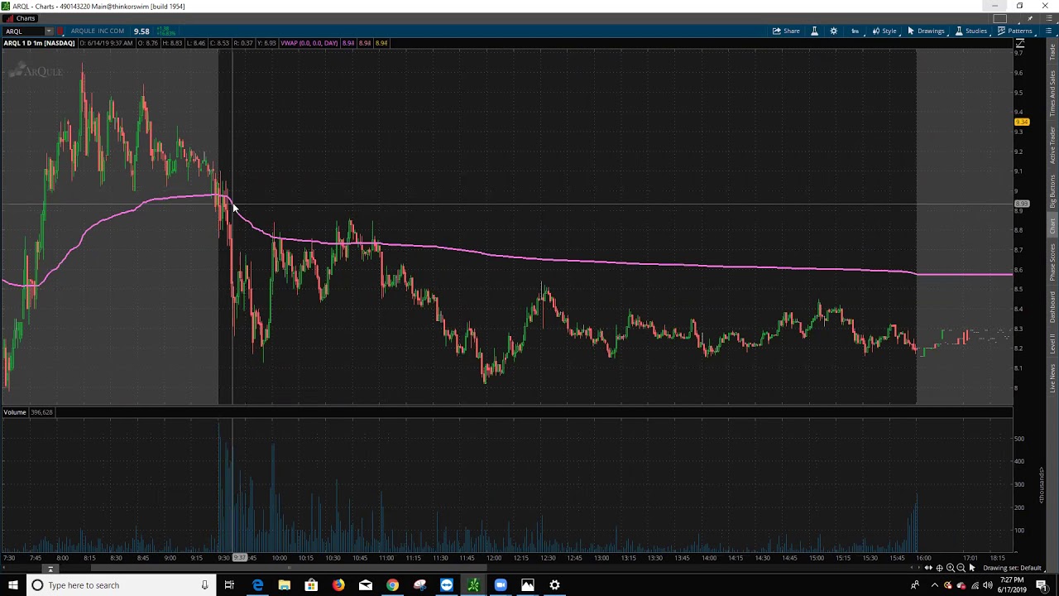Click the 10:00 time axis label

pos(280,558)
